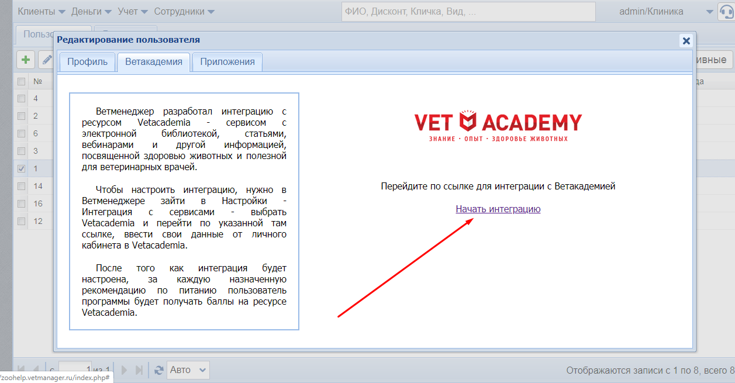Image resolution: width=735 pixels, height=383 pixels.
Task: Click the status text Отображаются записи
Action: pyautogui.click(x=650, y=370)
